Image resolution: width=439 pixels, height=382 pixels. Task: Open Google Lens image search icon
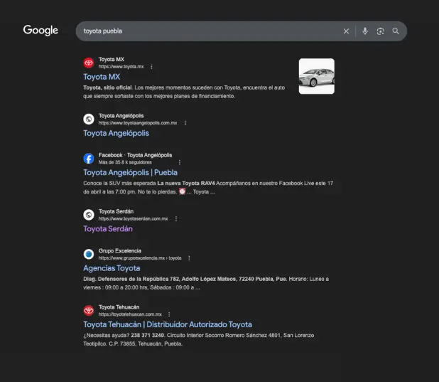click(x=381, y=31)
